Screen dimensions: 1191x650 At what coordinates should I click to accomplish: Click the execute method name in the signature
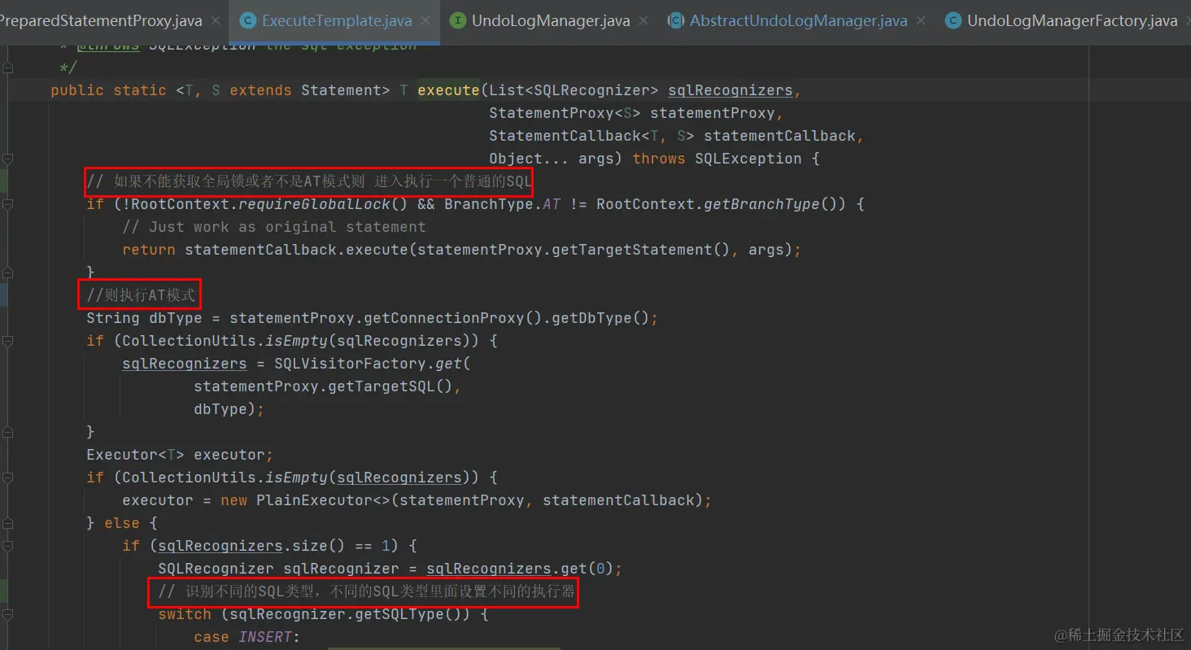coord(448,90)
